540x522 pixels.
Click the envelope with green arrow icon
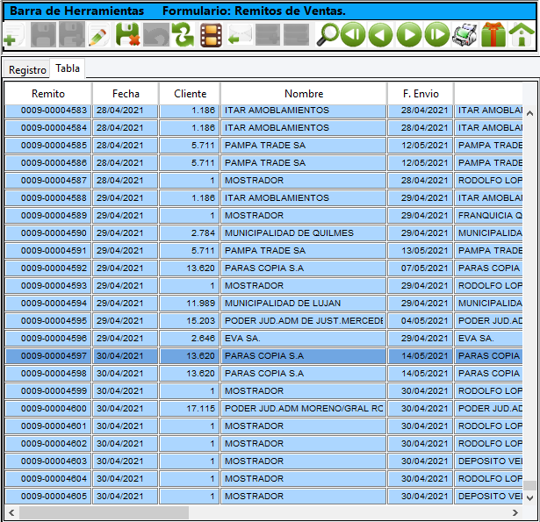[x=240, y=35]
